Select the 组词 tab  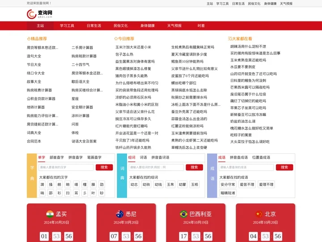(131, 157)
